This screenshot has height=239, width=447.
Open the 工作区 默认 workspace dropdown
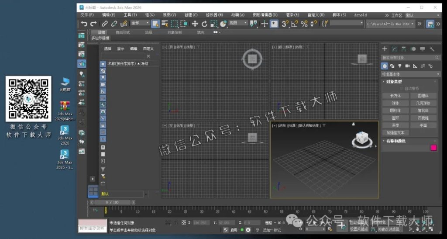pyautogui.click(x=423, y=15)
